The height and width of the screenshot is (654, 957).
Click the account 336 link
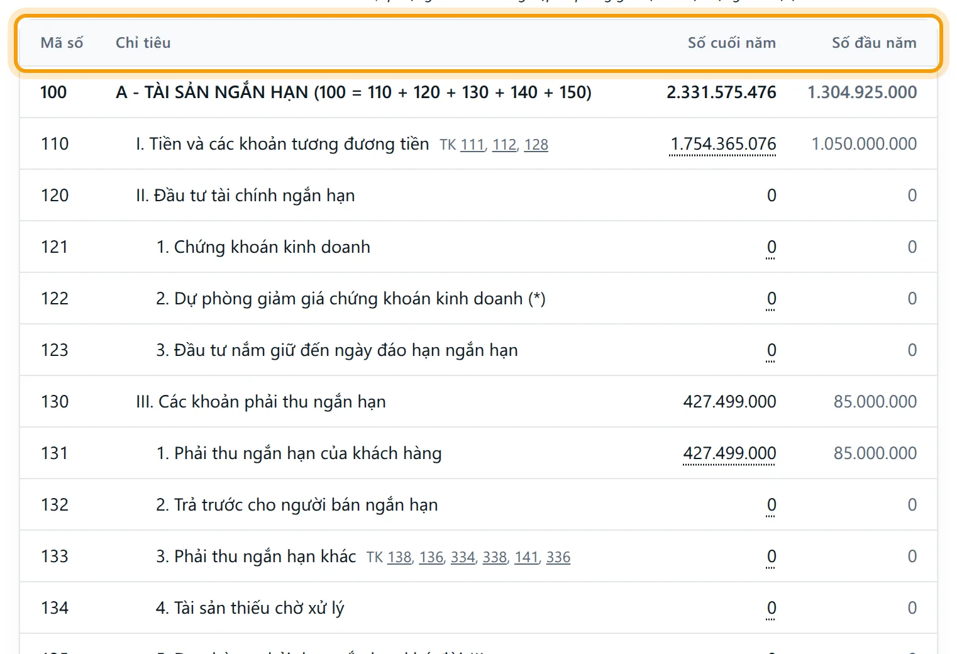click(x=558, y=557)
